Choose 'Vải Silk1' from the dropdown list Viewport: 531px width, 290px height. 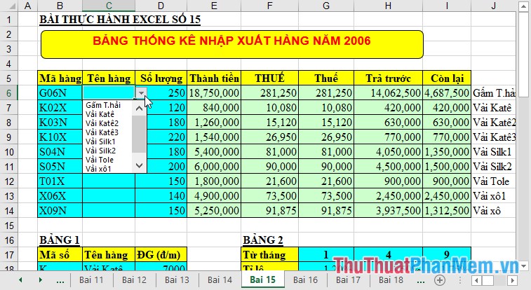point(100,141)
